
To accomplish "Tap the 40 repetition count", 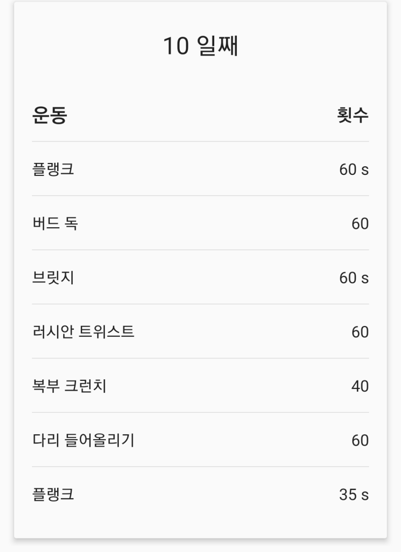I will pos(360,386).
